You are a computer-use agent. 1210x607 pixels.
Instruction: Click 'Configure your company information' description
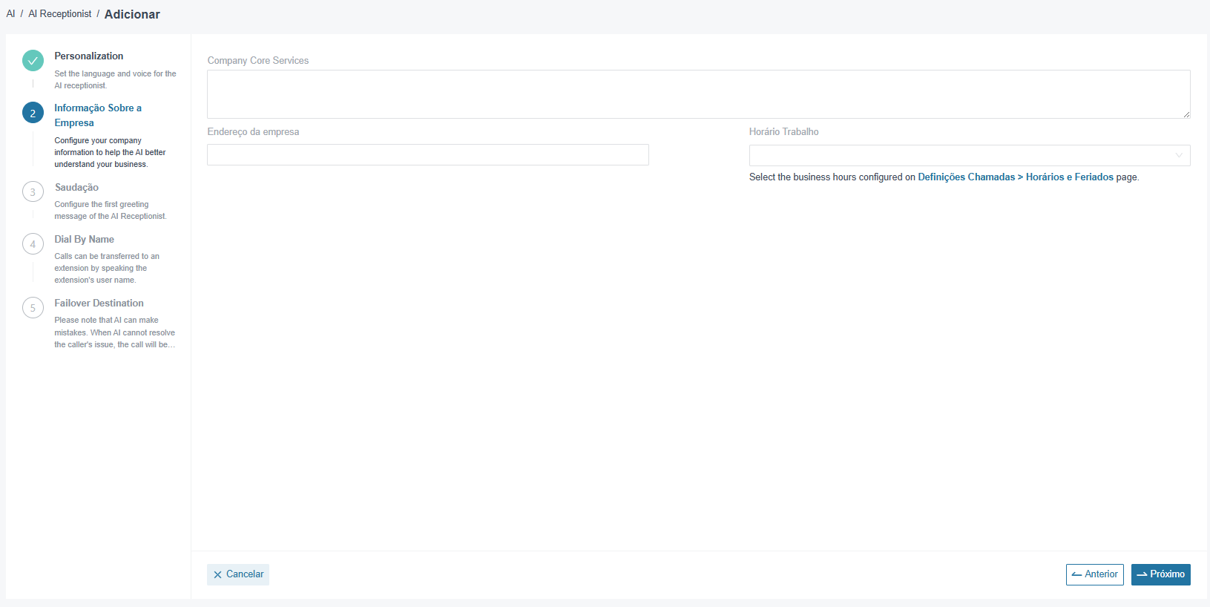110,152
